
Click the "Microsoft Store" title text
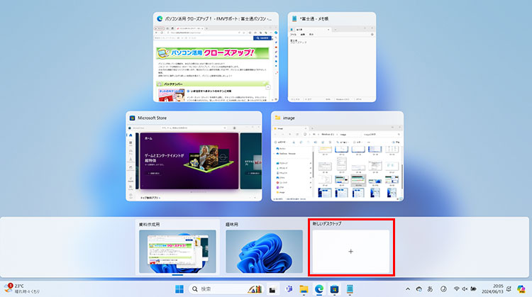coord(152,118)
